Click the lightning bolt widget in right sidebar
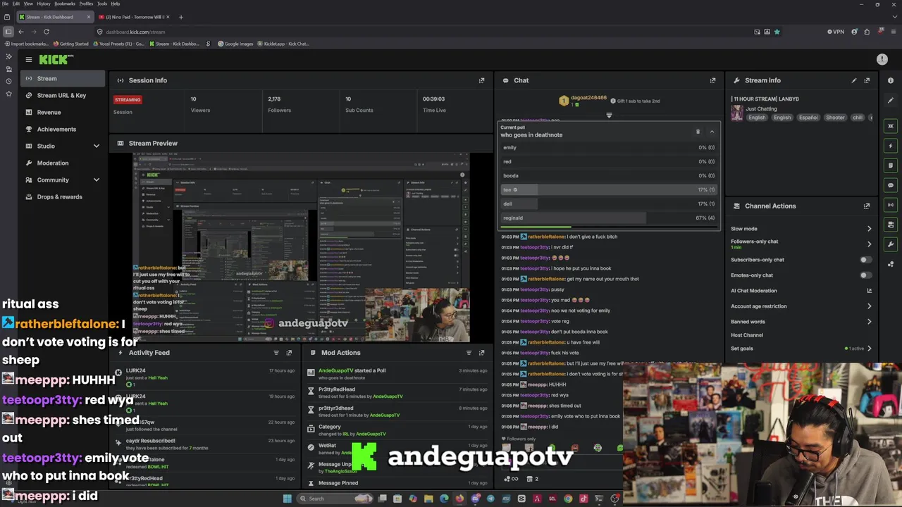This screenshot has height=507, width=902. [891, 146]
